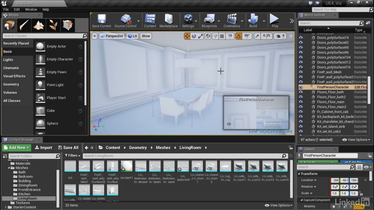Screen dimensions: 374x210
Task: Click the Add New button
Action: pyautogui.click(x=17, y=148)
